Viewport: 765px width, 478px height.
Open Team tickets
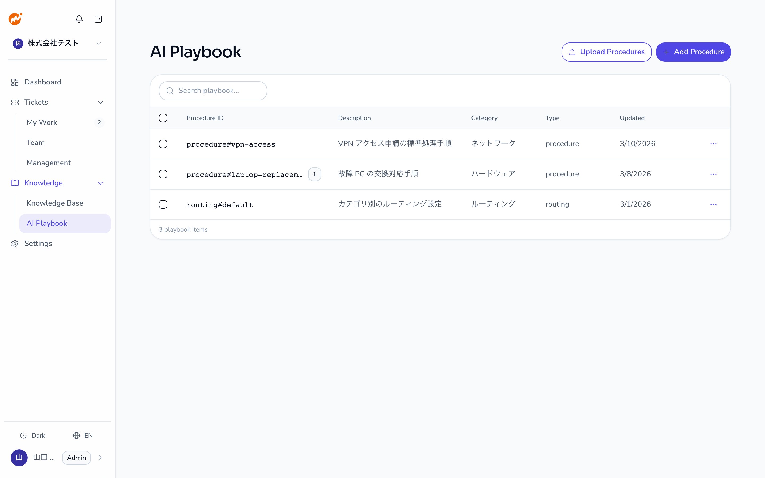click(x=65, y=143)
